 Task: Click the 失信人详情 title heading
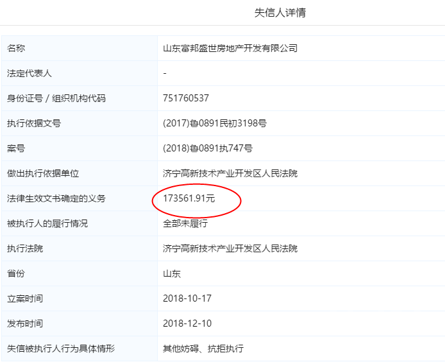(x=280, y=13)
